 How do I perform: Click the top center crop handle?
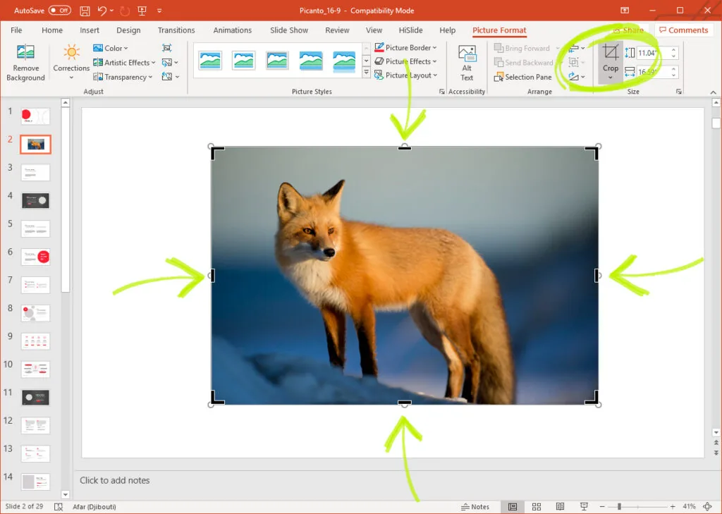[x=404, y=147]
